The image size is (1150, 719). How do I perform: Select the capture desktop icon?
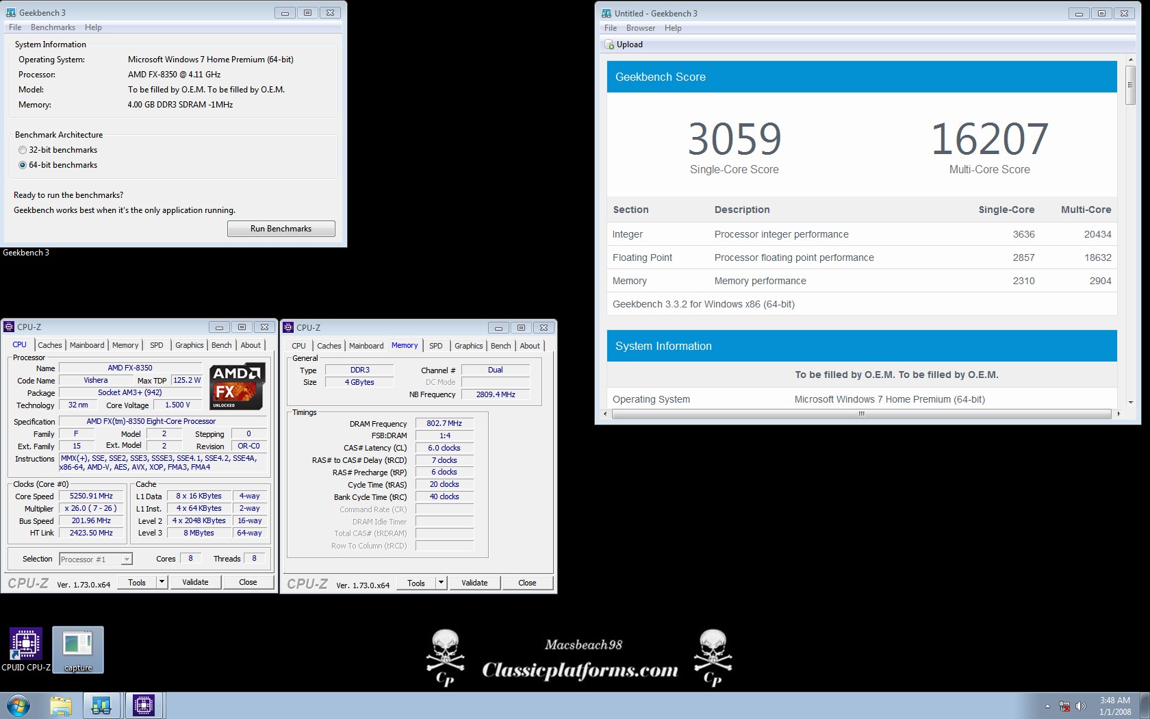pos(78,650)
